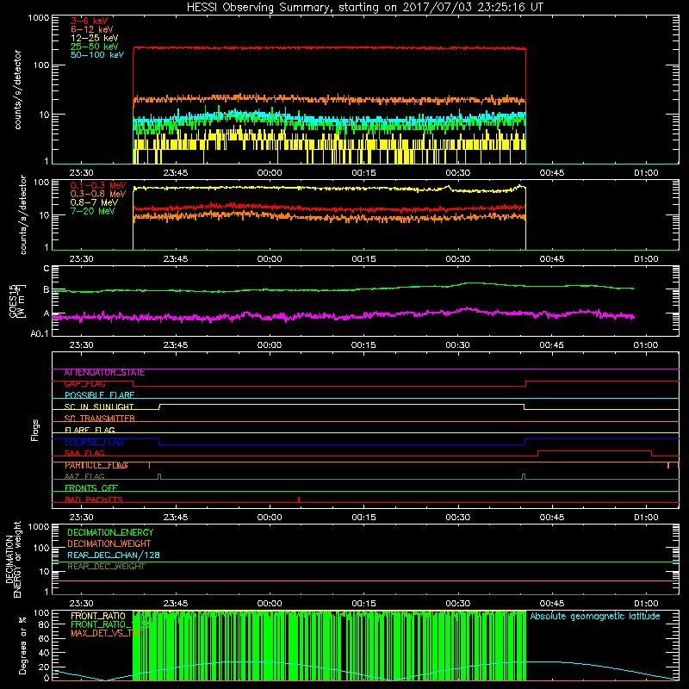689x689 pixels.
Task: Select the 6-12 keV legend label
Action: click(91, 29)
